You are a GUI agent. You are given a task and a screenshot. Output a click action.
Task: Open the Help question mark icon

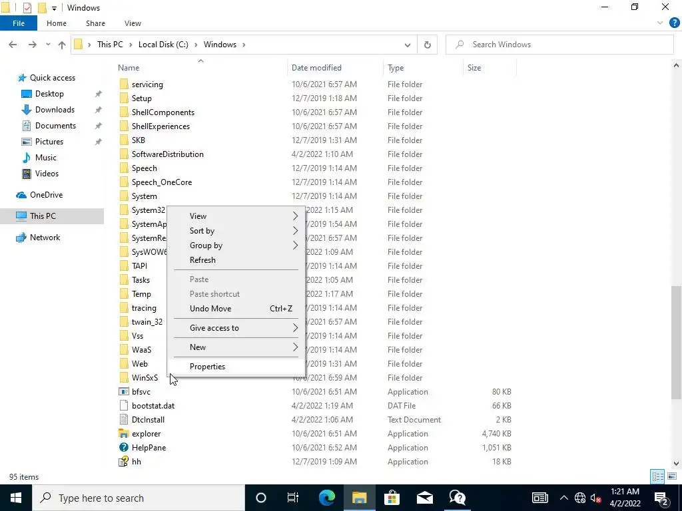[674, 23]
